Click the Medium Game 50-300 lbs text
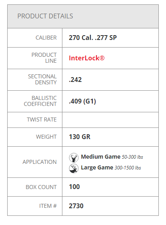 [112, 157]
